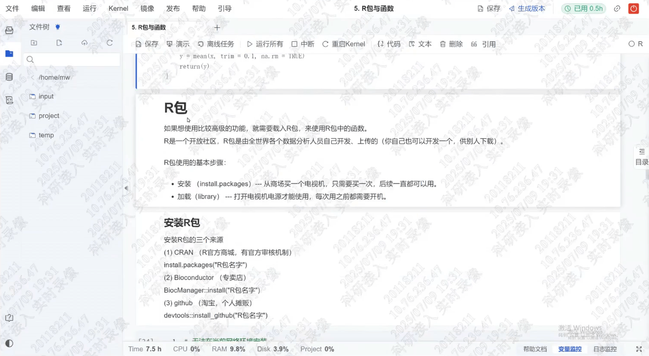Open the database panel in left sidebar
Screen dimensions: 649x356
point(9,77)
